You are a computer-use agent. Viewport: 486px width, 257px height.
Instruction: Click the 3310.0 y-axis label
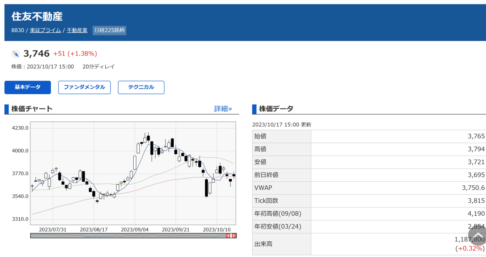(21, 219)
